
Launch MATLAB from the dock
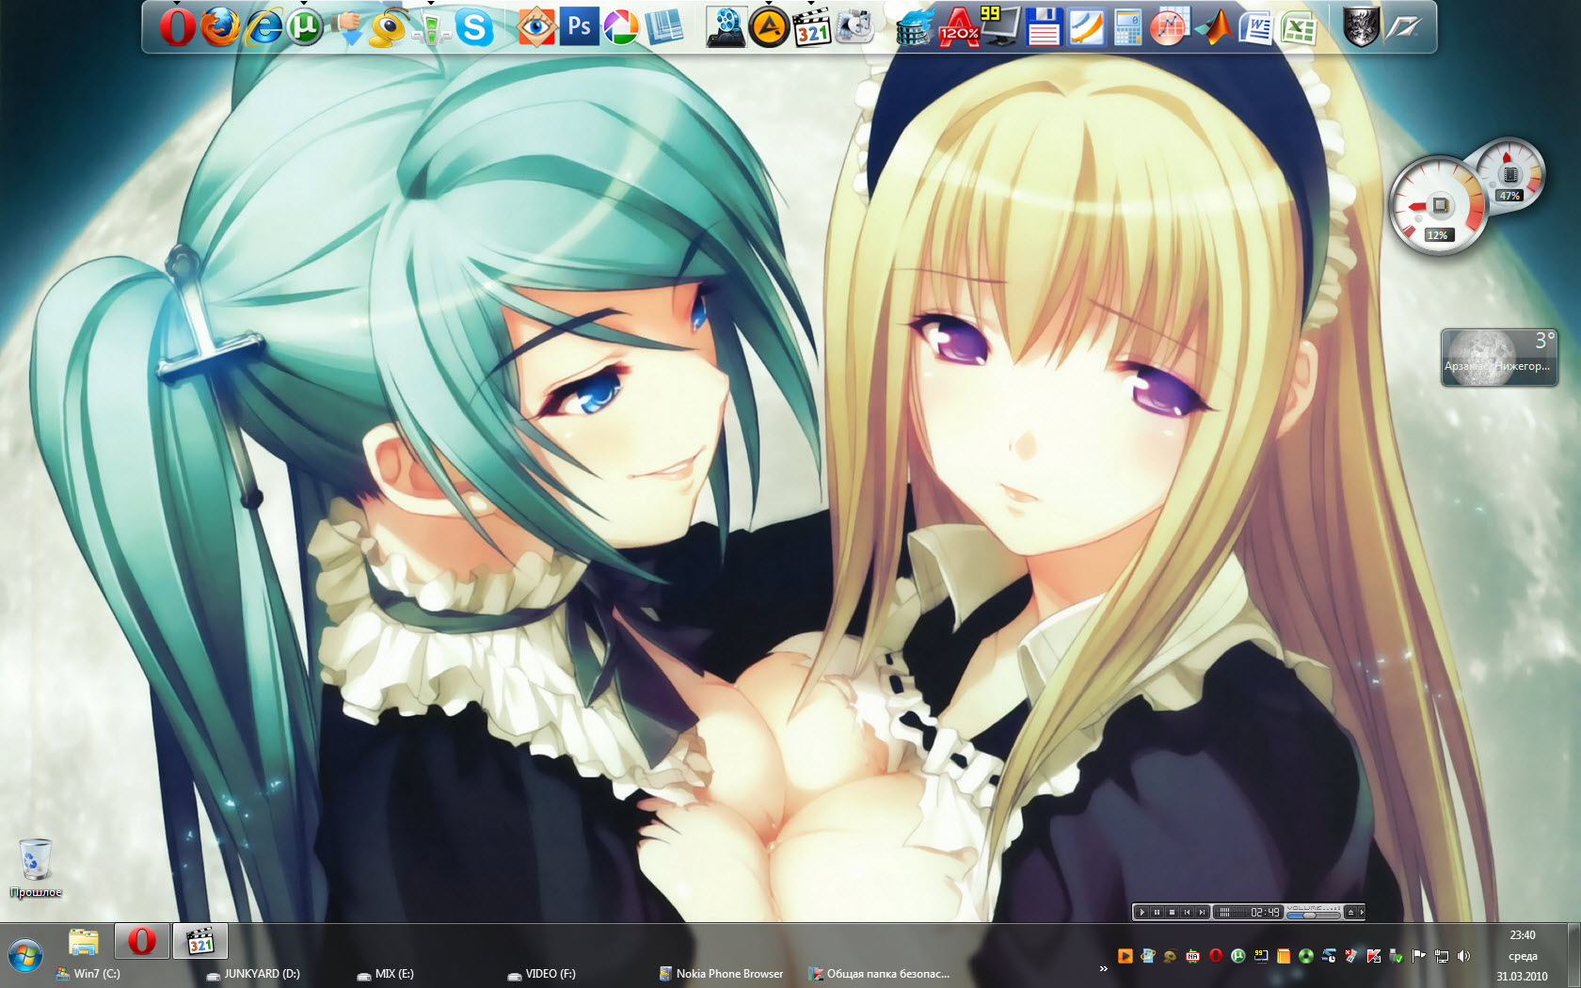(x=1213, y=26)
